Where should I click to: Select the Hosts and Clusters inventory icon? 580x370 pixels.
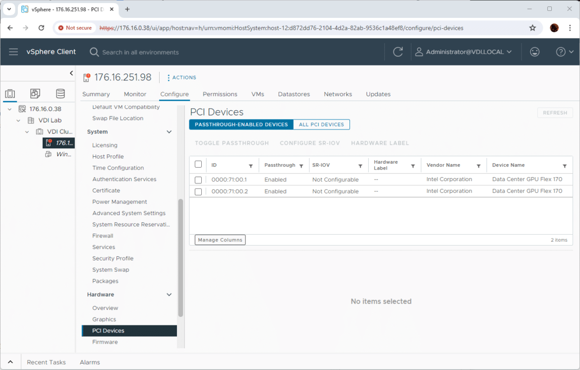click(x=10, y=94)
